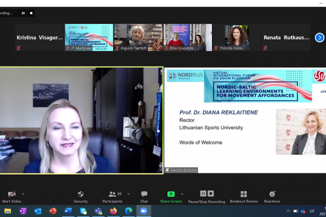This screenshot has height=217, width=326.
Task: Pause recording using top-left indicator button
Action: [23, 13]
